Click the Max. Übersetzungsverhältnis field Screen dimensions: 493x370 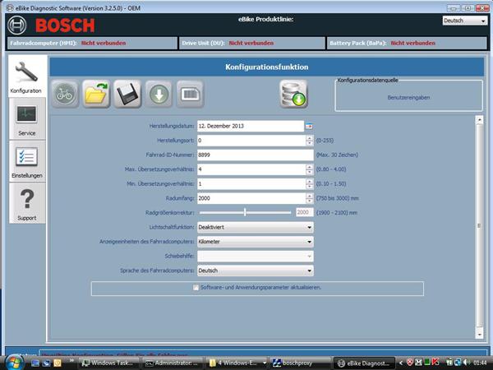tap(251, 169)
